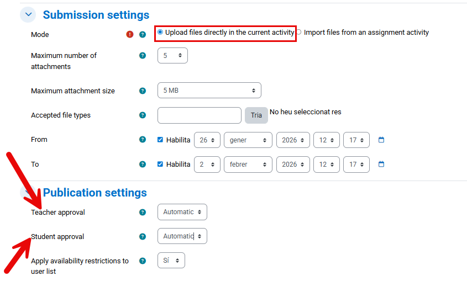Open Maximum number of attachments dropdown

point(172,55)
